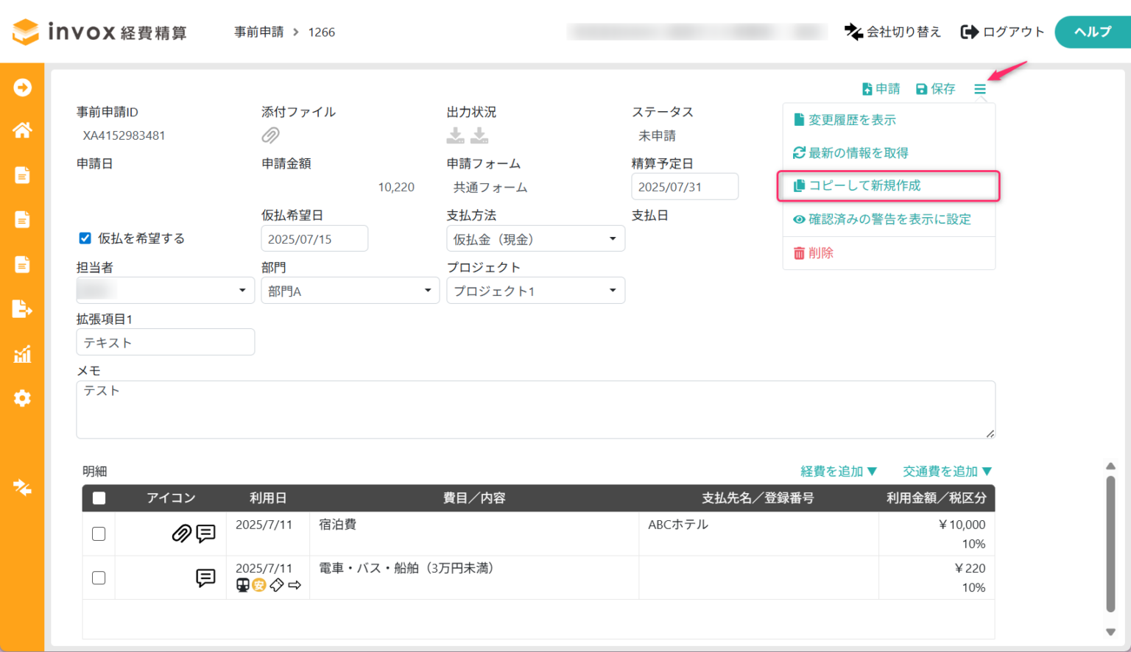
Task: Open the ヘルプ help button
Action: pos(1093,32)
